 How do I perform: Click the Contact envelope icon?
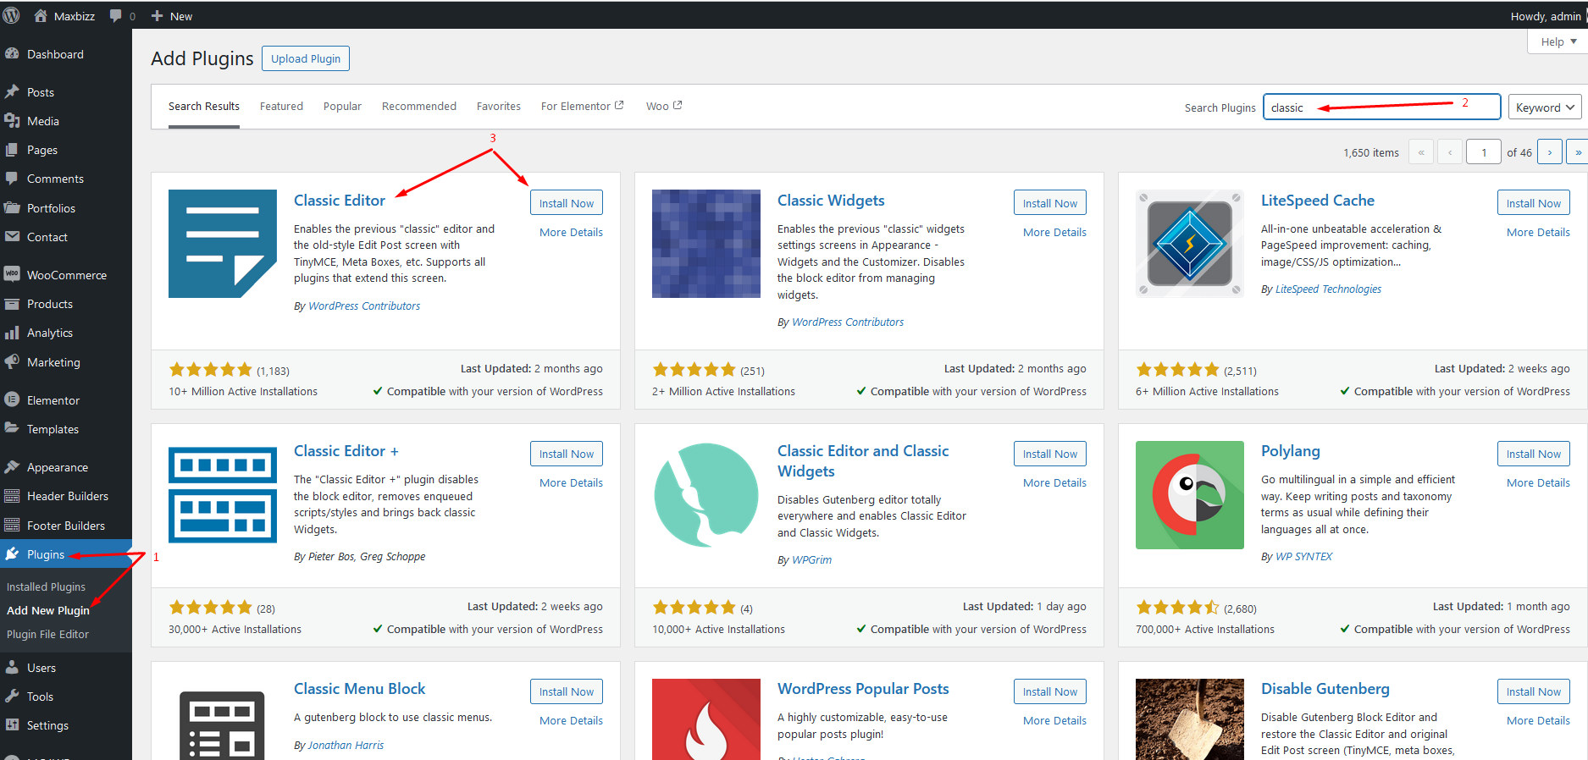pyautogui.click(x=12, y=237)
